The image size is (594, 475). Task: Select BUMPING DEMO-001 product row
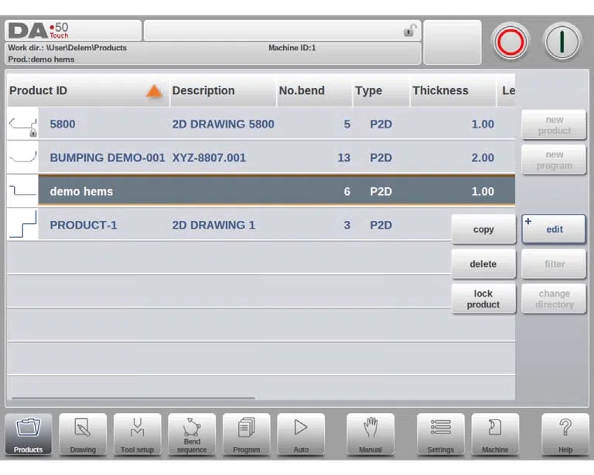(x=261, y=158)
